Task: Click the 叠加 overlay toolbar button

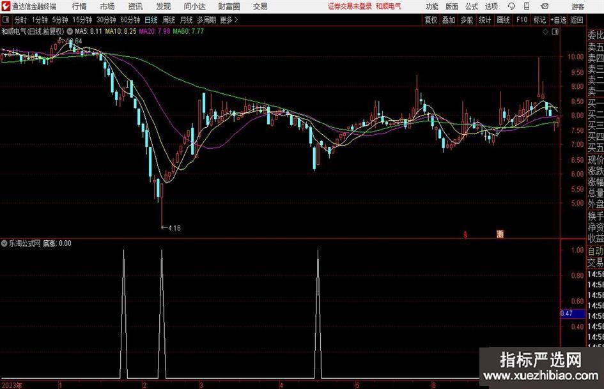Action: pyautogui.click(x=449, y=20)
